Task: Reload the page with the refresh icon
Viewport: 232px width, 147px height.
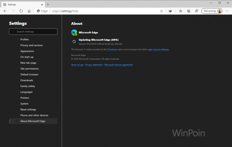Action: click(x=21, y=11)
